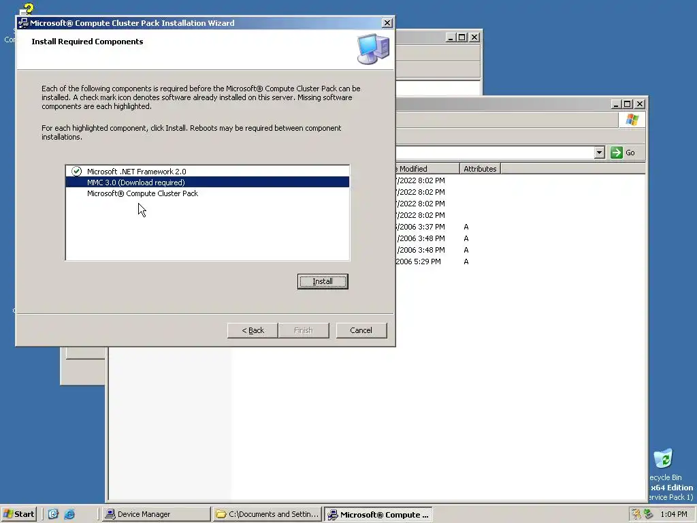This screenshot has height=523, width=697.
Task: Switch to C:\Documents and Settings taskbar window
Action: 267,514
